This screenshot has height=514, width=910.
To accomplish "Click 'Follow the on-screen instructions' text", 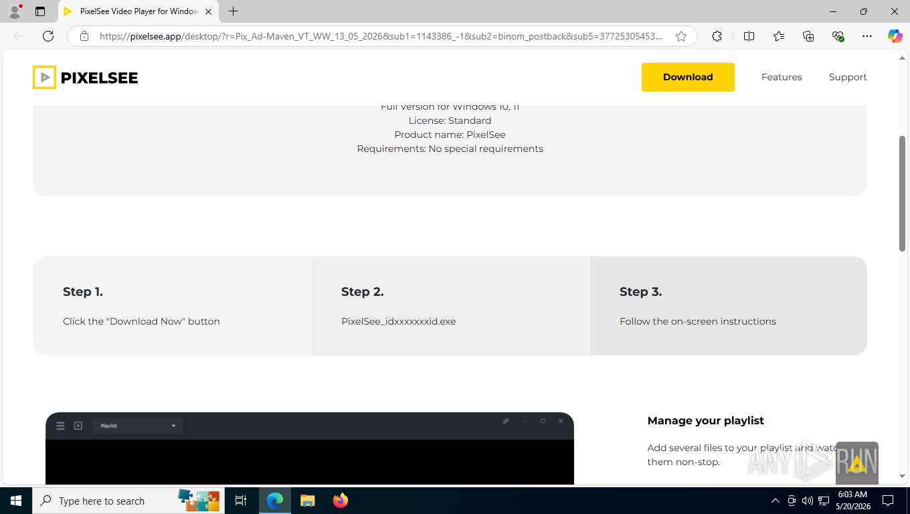I will pyautogui.click(x=698, y=321).
